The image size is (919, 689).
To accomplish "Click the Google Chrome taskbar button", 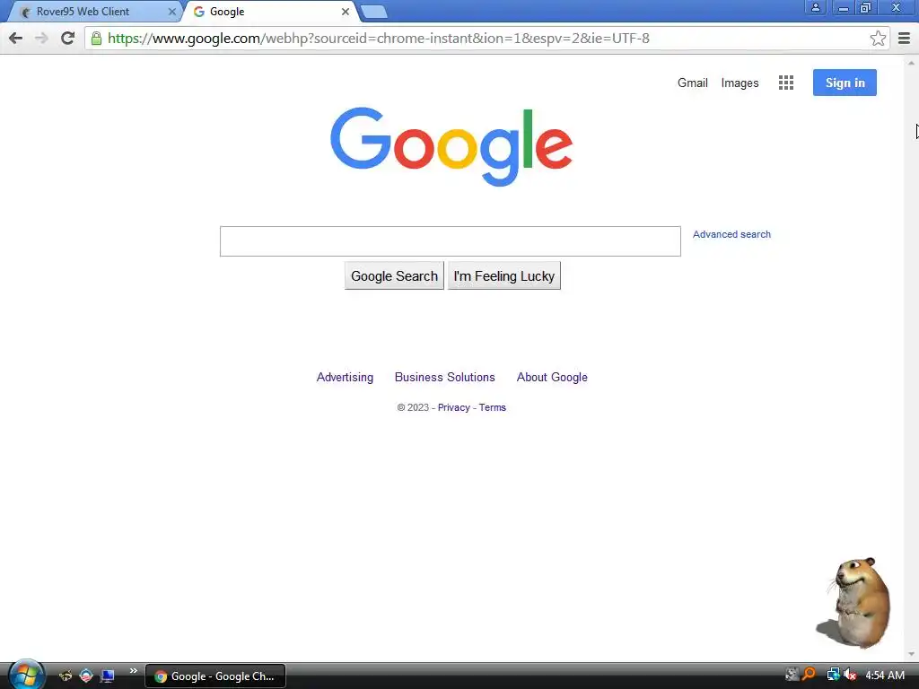I will pyautogui.click(x=215, y=676).
